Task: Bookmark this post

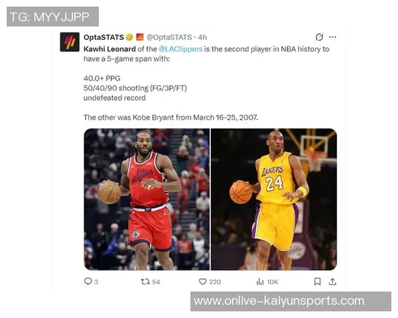Action: pos(317,282)
